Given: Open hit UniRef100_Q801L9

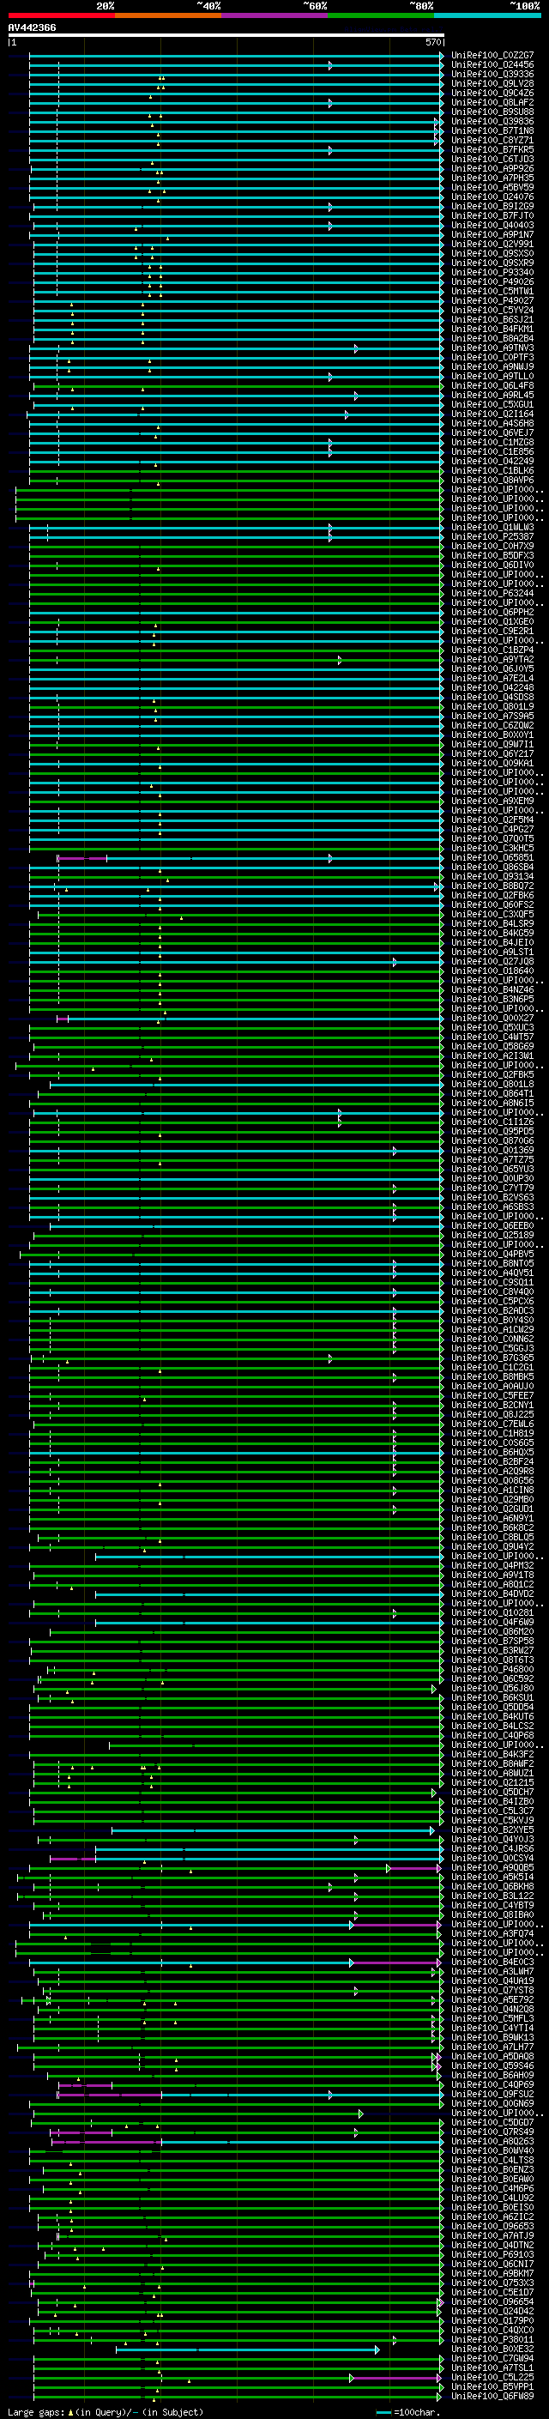Looking at the screenshot, I should point(492,706).
